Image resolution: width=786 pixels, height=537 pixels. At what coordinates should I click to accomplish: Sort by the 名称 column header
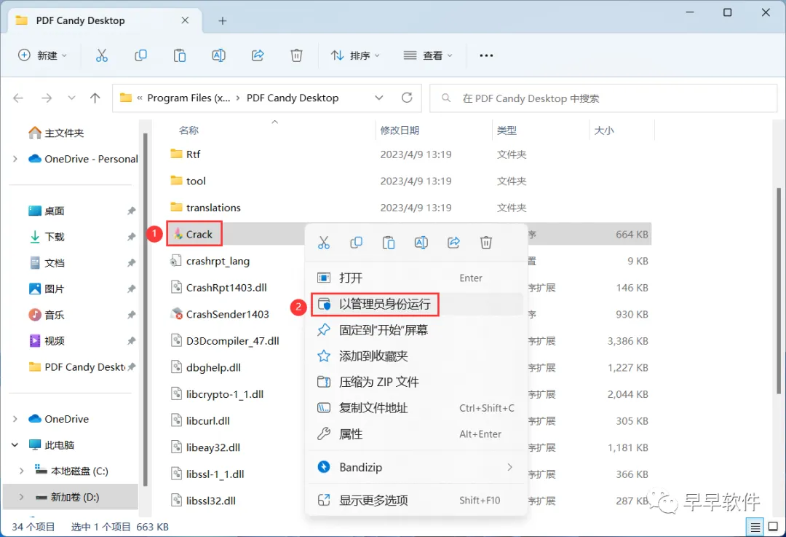pyautogui.click(x=188, y=130)
